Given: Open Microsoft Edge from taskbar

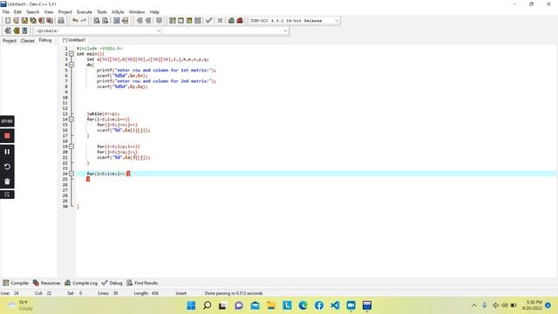Looking at the screenshot, I should point(303,305).
